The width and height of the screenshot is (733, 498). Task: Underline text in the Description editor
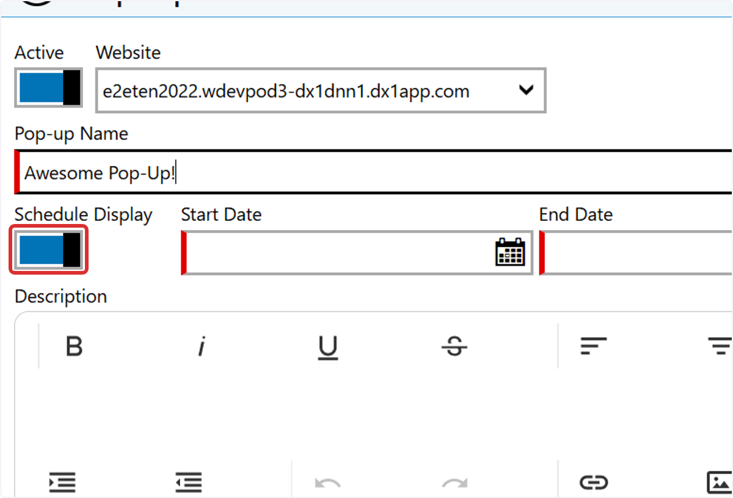pyautogui.click(x=328, y=348)
